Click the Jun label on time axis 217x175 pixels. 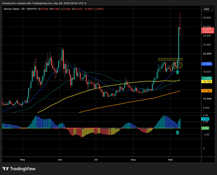click(x=60, y=160)
